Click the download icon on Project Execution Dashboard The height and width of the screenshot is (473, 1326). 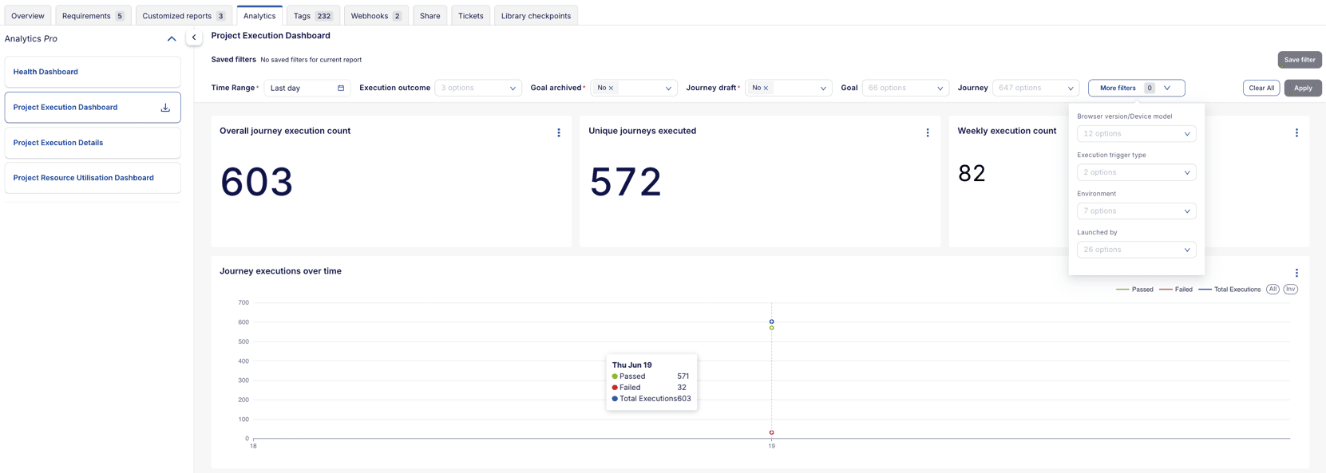(x=165, y=108)
